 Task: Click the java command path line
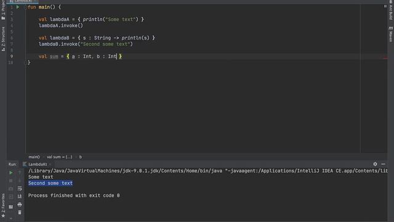click(x=207, y=171)
